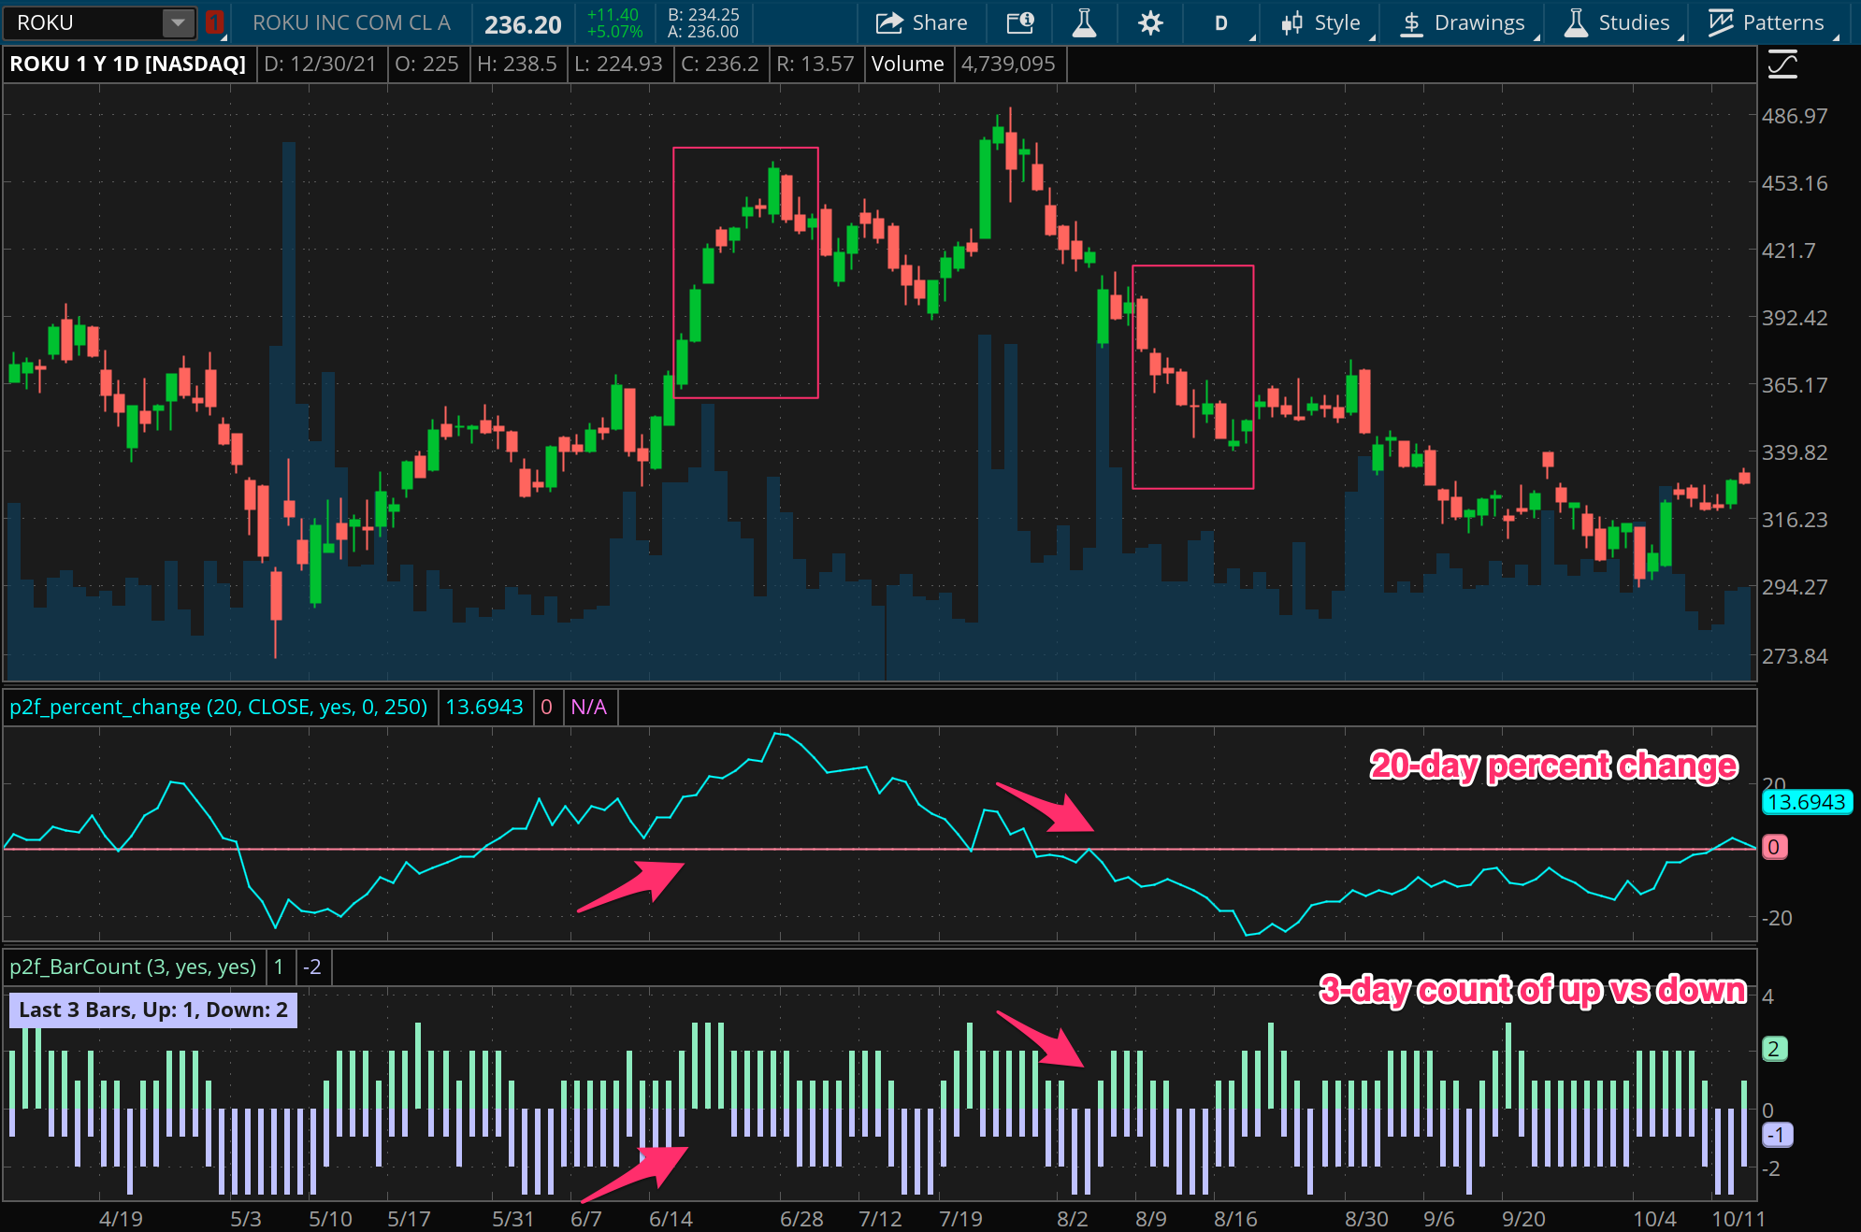Click the ROKU 1 Y 1D [NASDAQ] chart title
The height and width of the screenshot is (1232, 1861).
click(128, 64)
